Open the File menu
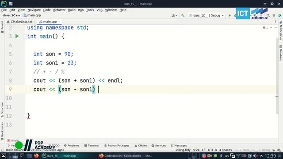The image size is (283, 159). 4,10
